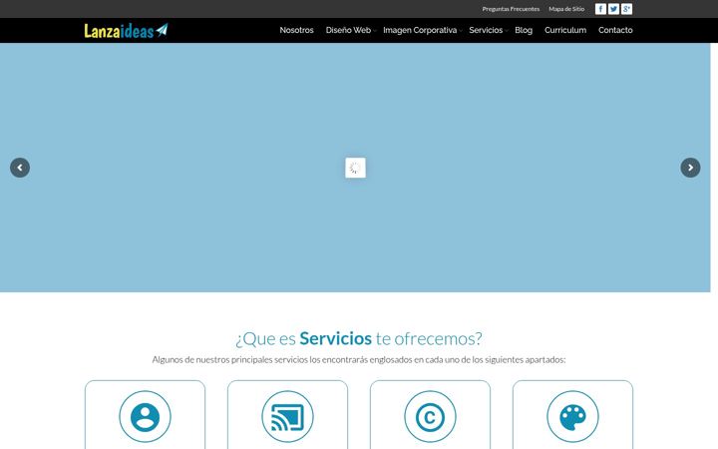
Task: Open the Mapa de Sitio link
Action: [x=566, y=9]
